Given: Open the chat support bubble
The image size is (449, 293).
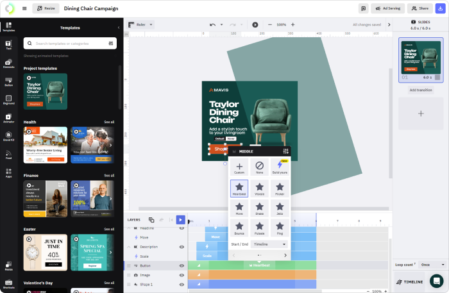Looking at the screenshot, I should coord(436,281).
